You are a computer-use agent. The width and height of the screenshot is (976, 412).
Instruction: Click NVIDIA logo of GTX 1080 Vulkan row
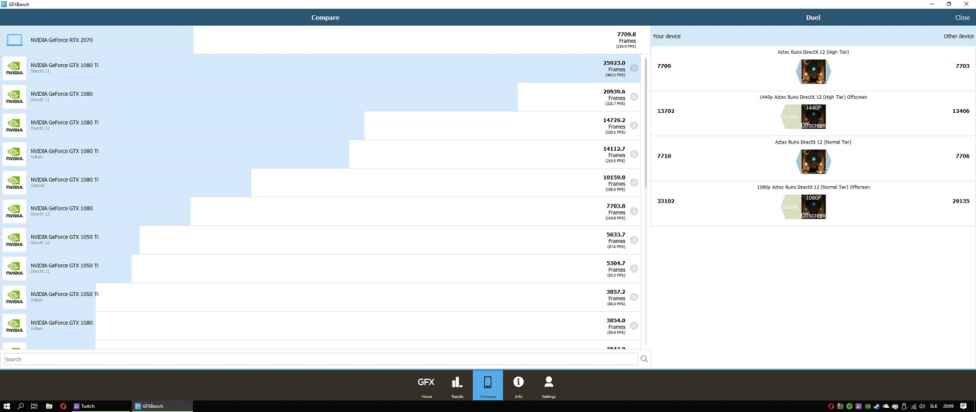15,326
